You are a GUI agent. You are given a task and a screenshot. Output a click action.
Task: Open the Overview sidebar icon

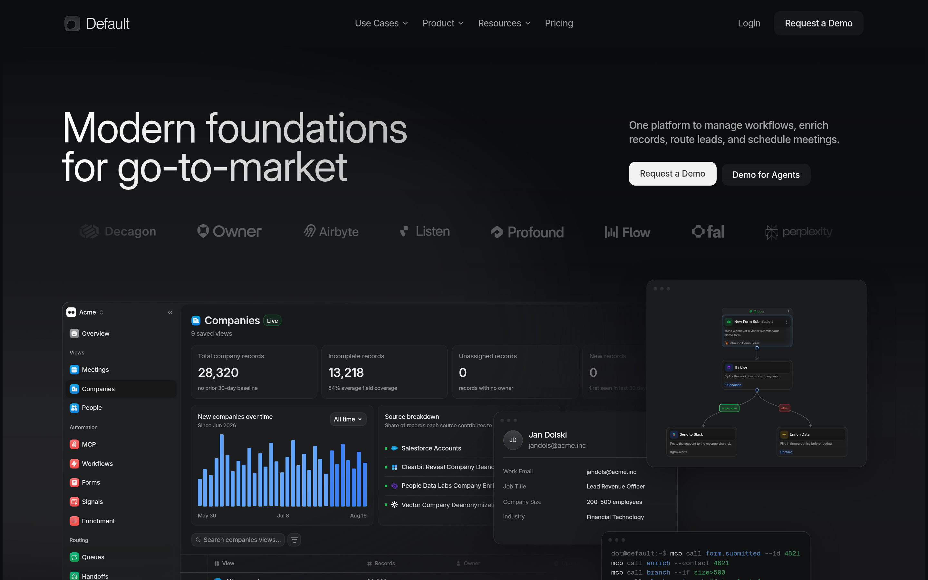coord(74,333)
